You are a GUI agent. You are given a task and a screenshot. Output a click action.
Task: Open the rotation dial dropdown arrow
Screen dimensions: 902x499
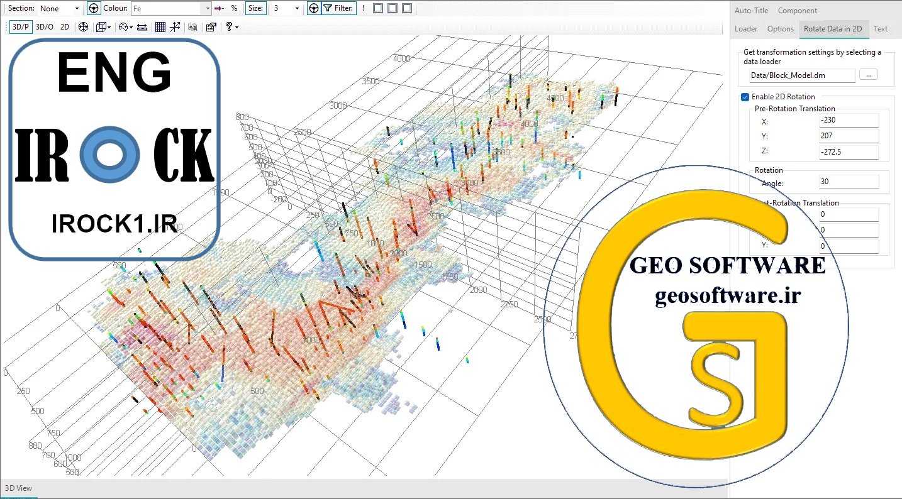pos(132,27)
